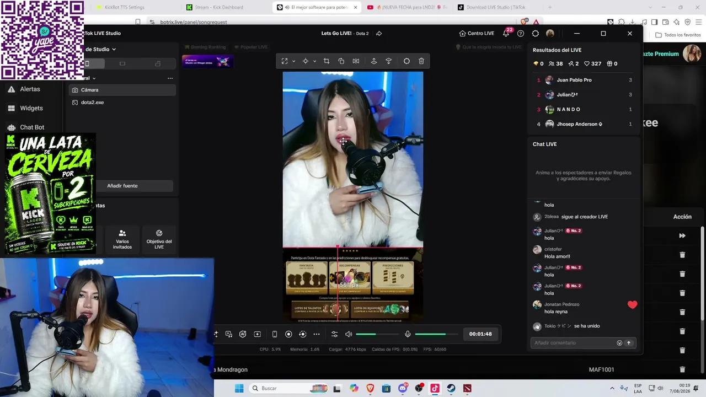Click the replay capture icon beside record
The image size is (706, 397).
coord(302,334)
